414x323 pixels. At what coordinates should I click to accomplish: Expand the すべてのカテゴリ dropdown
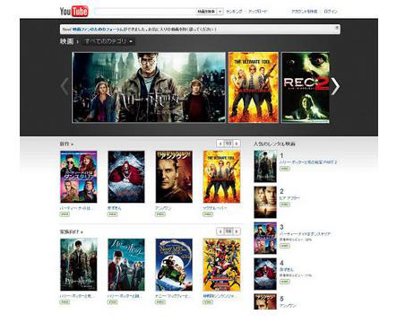click(x=108, y=41)
